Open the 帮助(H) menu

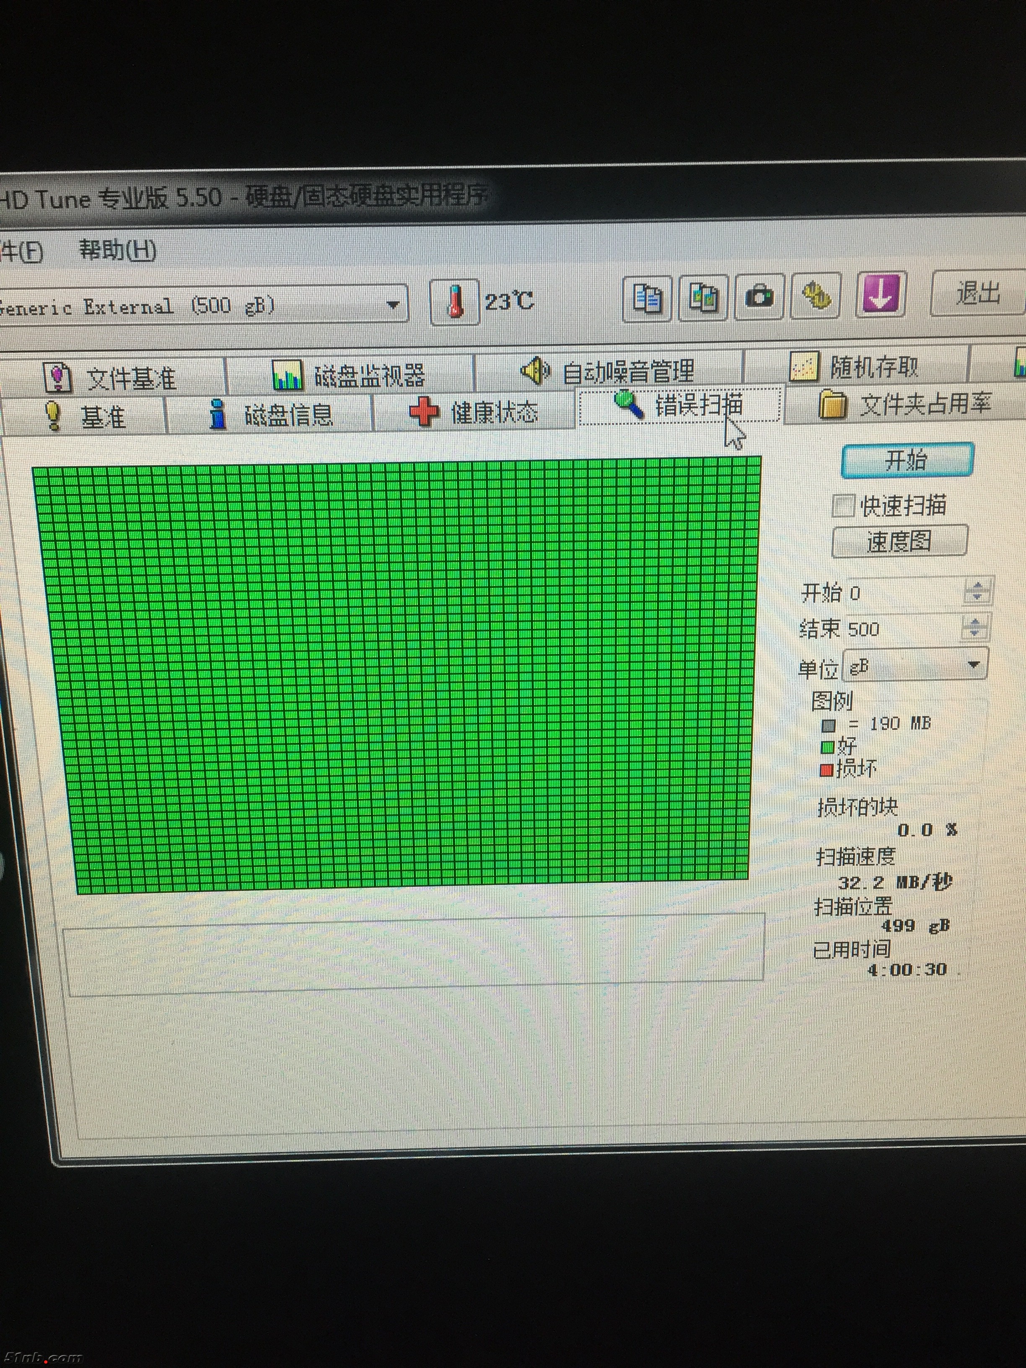pos(117,250)
